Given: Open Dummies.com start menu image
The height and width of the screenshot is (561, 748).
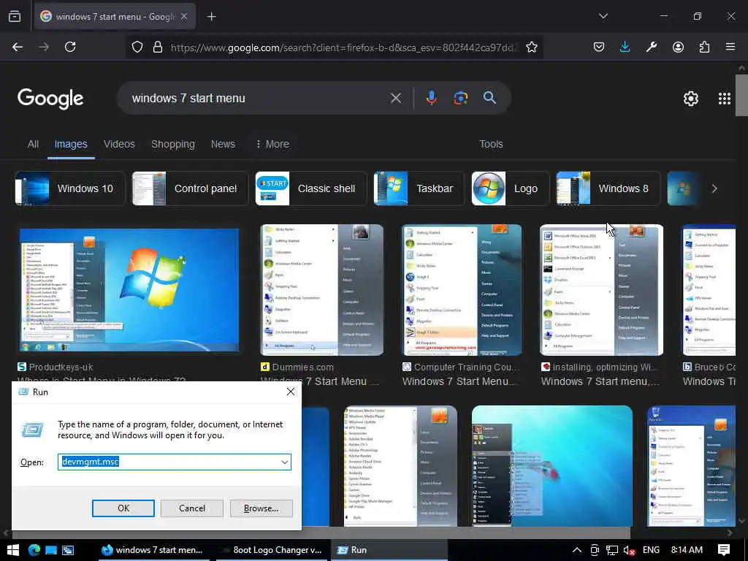Looking at the screenshot, I should (322, 290).
